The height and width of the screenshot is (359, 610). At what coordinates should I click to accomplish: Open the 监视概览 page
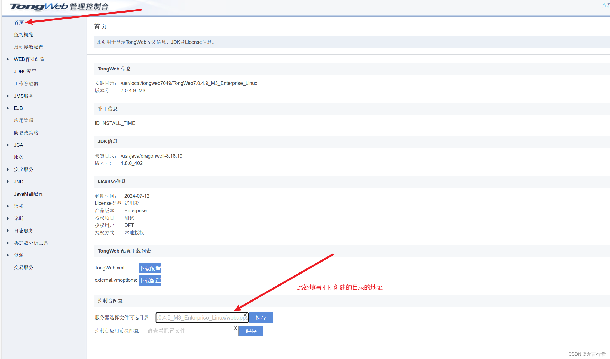pyautogui.click(x=24, y=35)
